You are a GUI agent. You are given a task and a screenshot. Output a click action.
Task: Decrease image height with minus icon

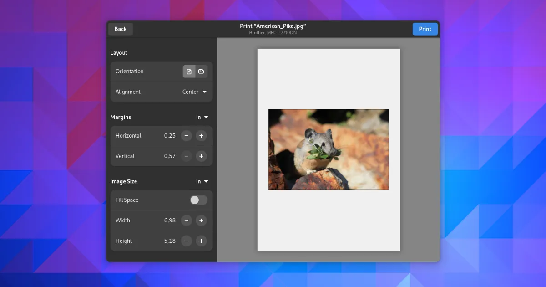point(186,241)
